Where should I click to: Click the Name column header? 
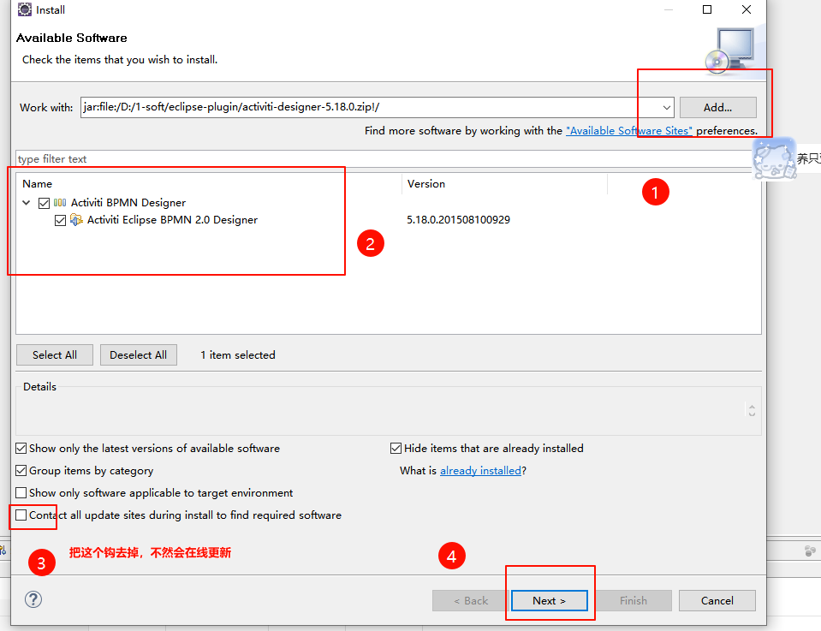tap(209, 184)
